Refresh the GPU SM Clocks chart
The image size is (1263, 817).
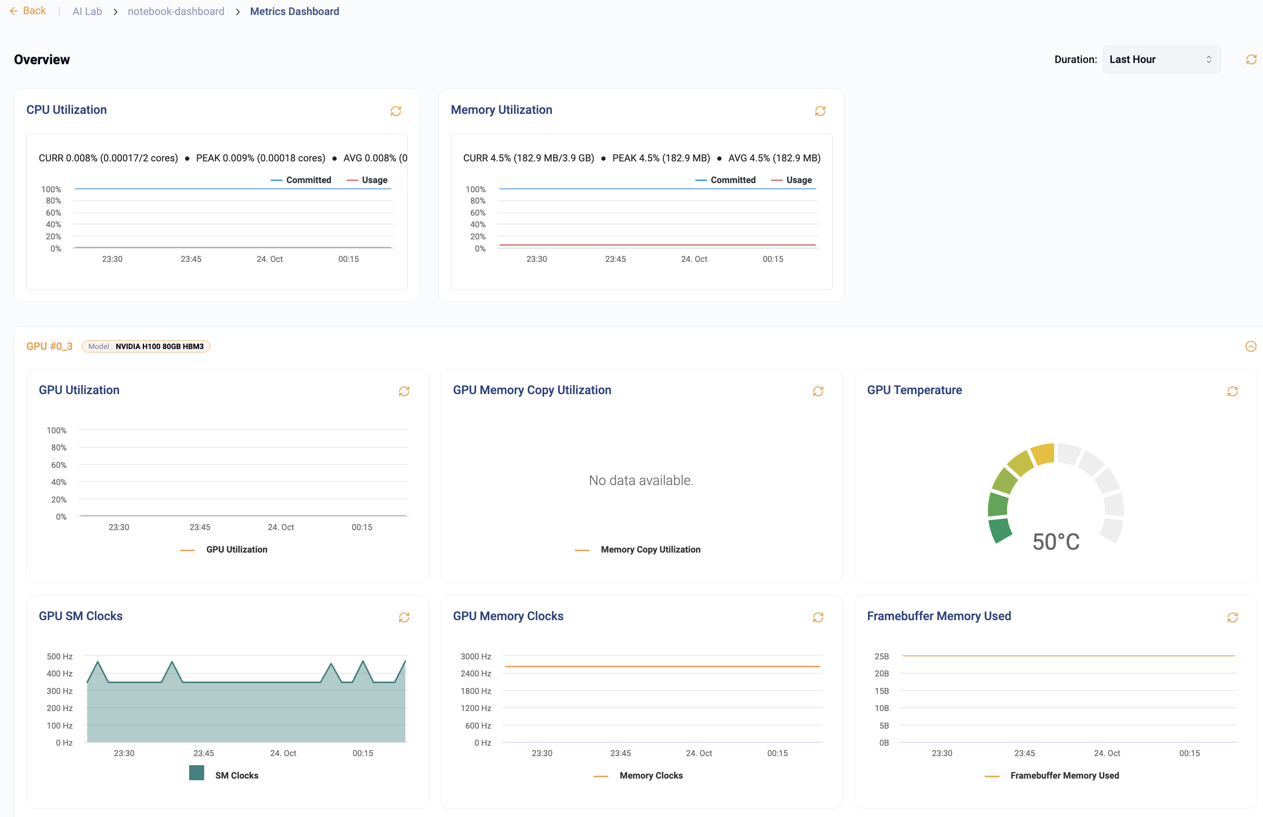[404, 618]
